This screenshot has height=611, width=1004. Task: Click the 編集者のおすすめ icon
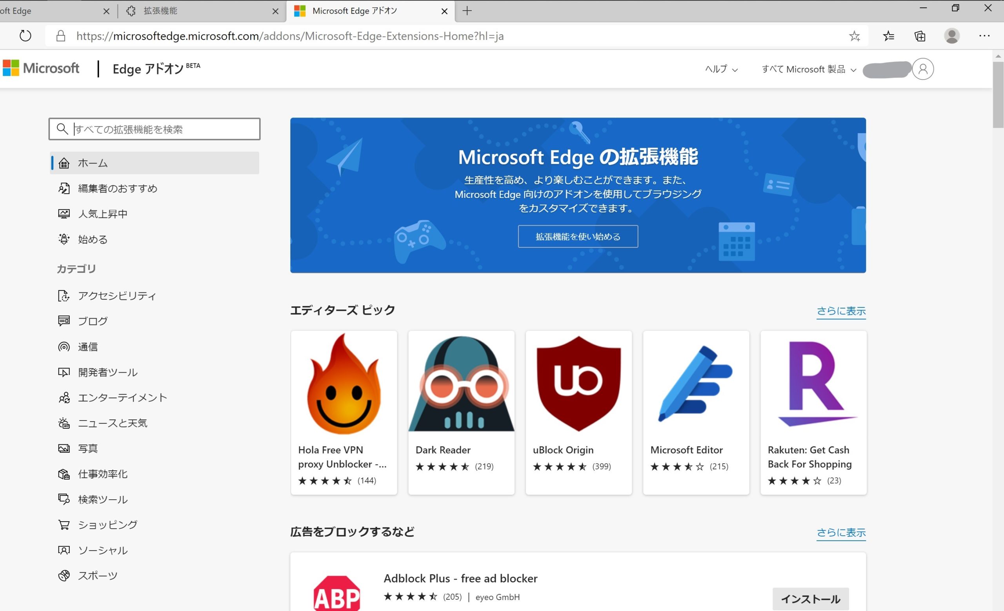64,188
